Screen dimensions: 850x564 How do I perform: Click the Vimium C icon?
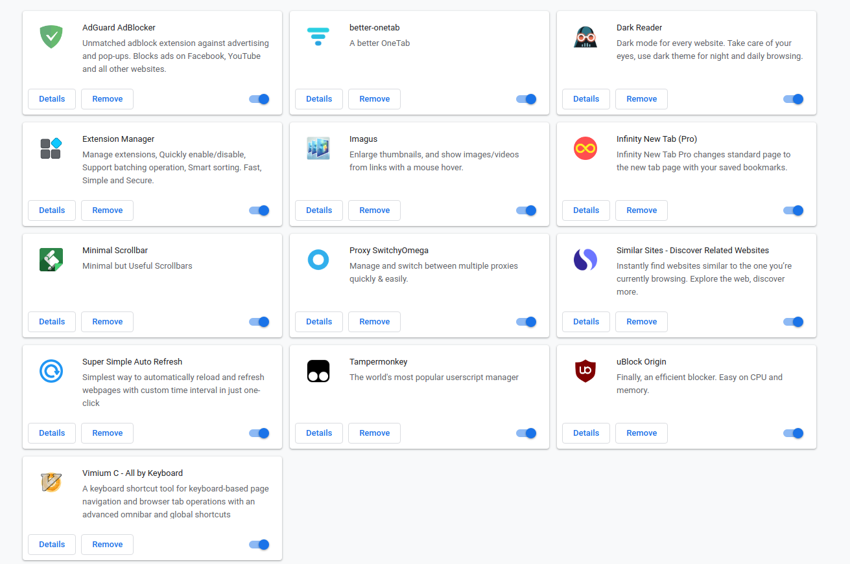point(51,482)
